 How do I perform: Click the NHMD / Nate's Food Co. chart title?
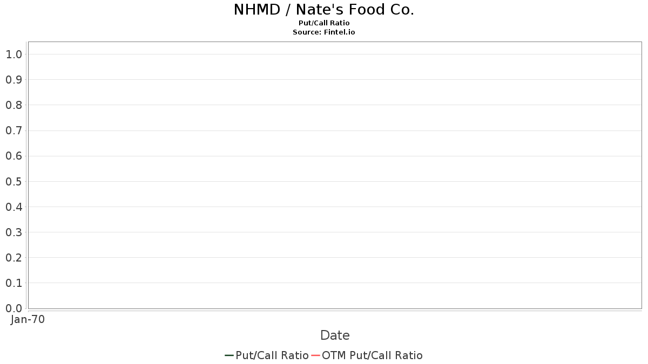pyautogui.click(x=324, y=10)
